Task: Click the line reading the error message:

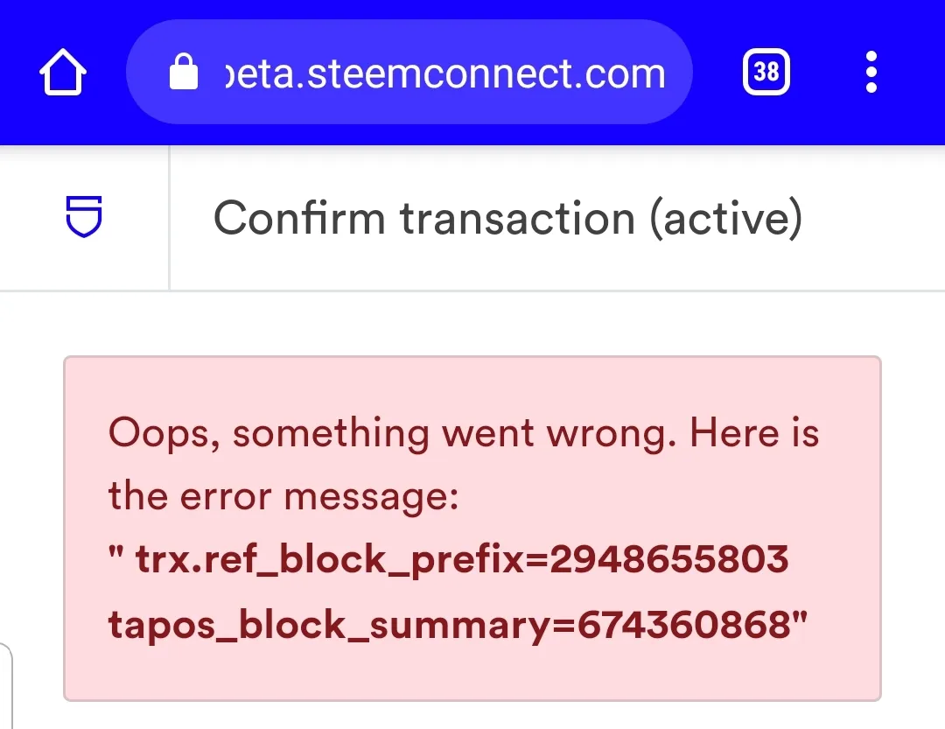Action: (x=283, y=497)
